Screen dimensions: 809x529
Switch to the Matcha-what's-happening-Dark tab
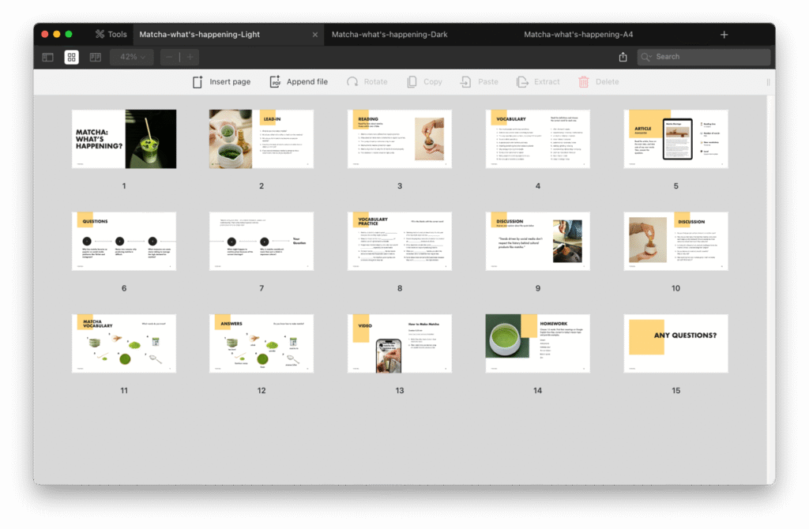coord(389,34)
